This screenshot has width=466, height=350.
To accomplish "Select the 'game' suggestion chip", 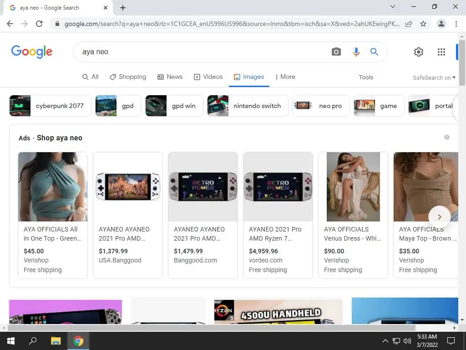I will 379,106.
